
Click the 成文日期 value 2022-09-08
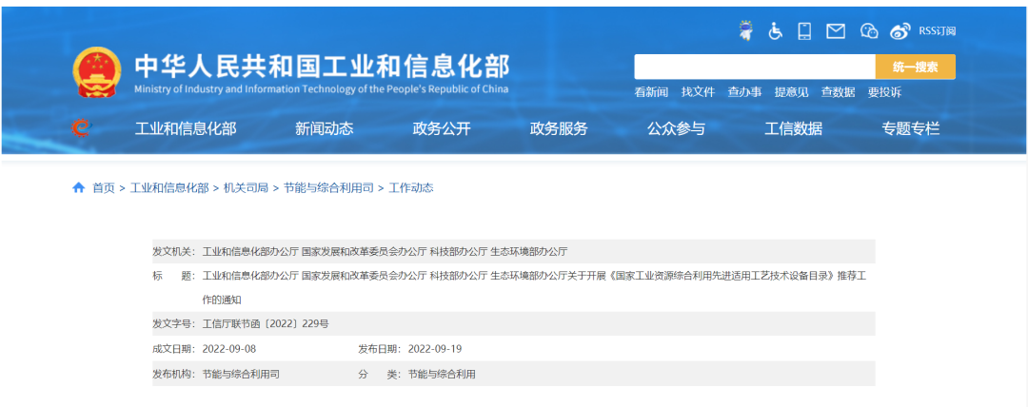228,349
